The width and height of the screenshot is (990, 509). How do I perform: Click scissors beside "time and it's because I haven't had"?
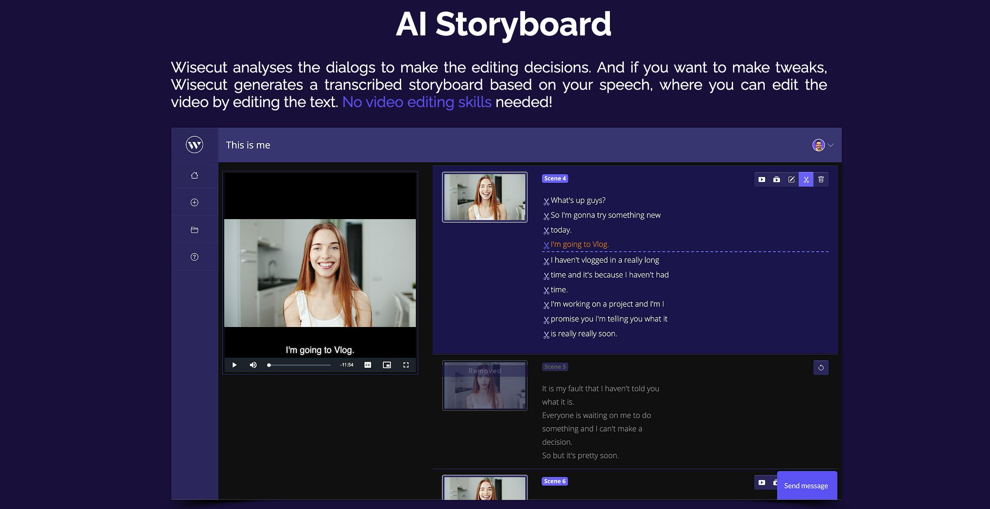tap(546, 276)
